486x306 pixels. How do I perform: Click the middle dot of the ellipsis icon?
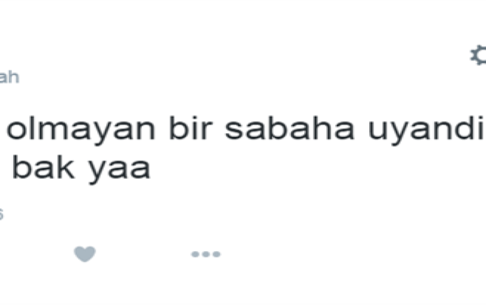(206, 254)
